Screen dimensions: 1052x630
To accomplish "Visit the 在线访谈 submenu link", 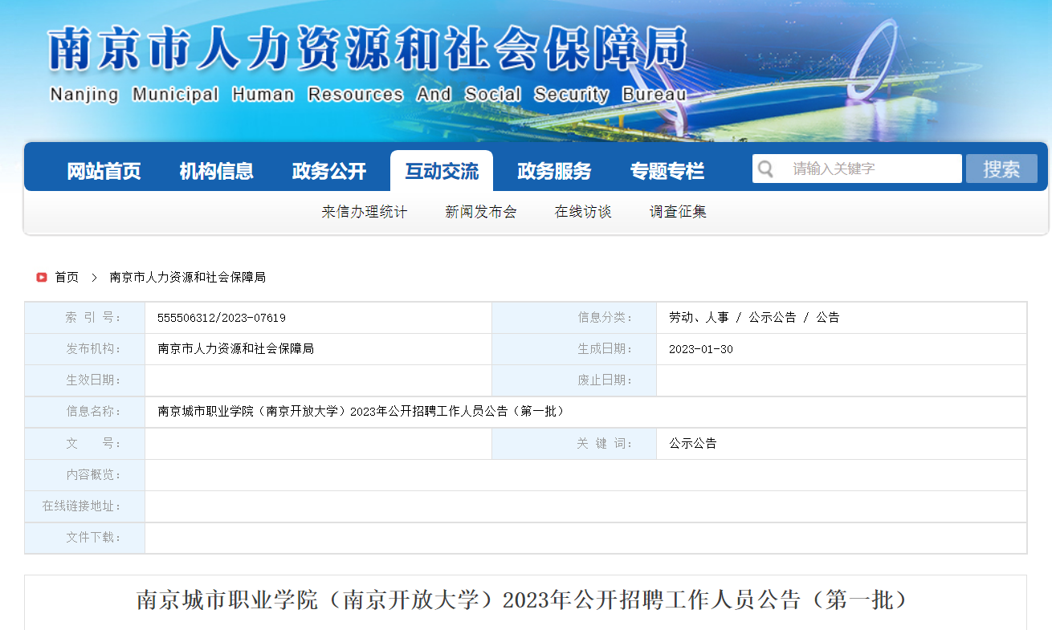I will [x=583, y=212].
